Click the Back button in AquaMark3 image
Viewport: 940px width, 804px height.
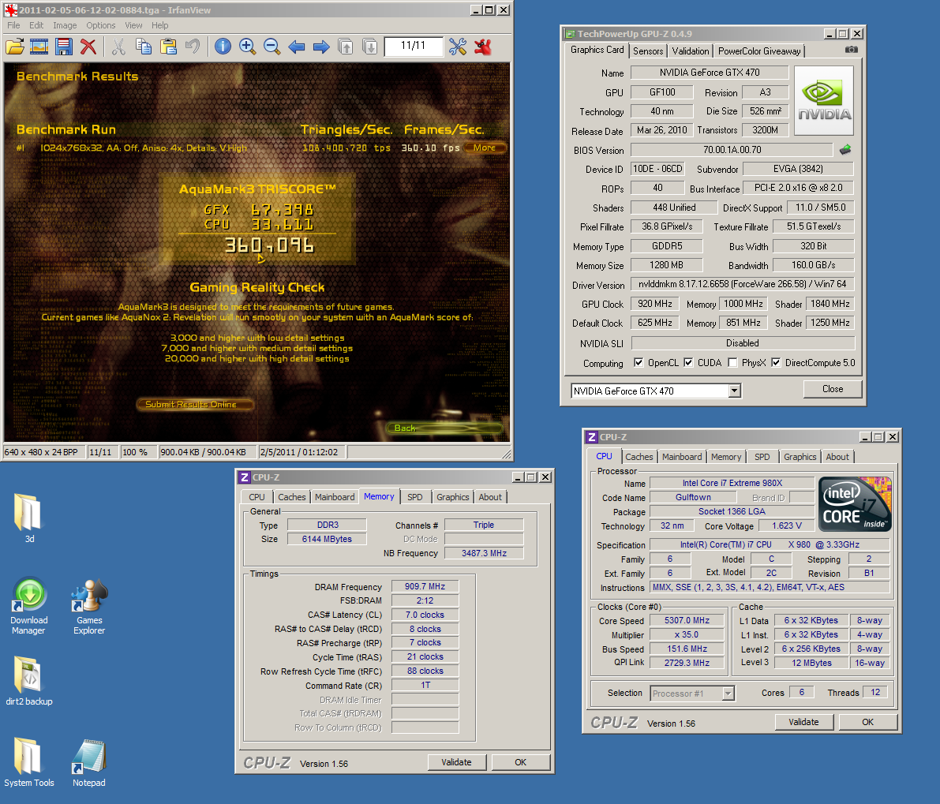coord(444,428)
